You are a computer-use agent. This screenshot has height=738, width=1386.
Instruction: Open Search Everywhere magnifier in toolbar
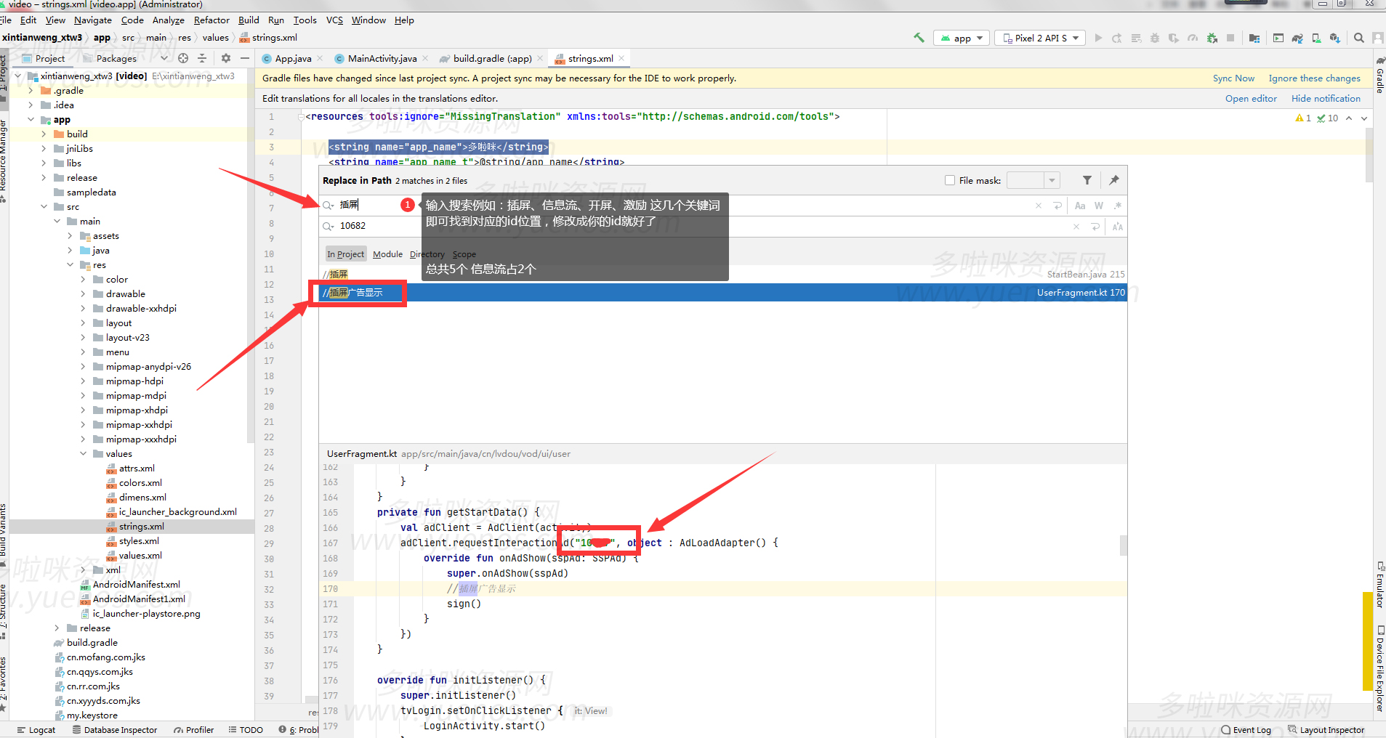[1358, 38]
